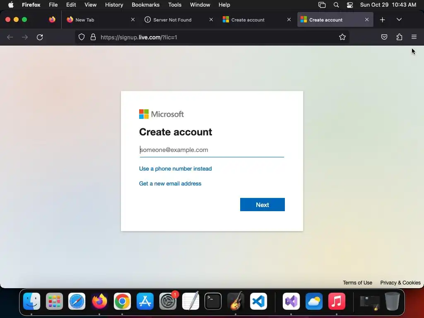Image resolution: width=424 pixels, height=318 pixels.
Task: Open the tracking protection shield icon
Action: tap(82, 37)
